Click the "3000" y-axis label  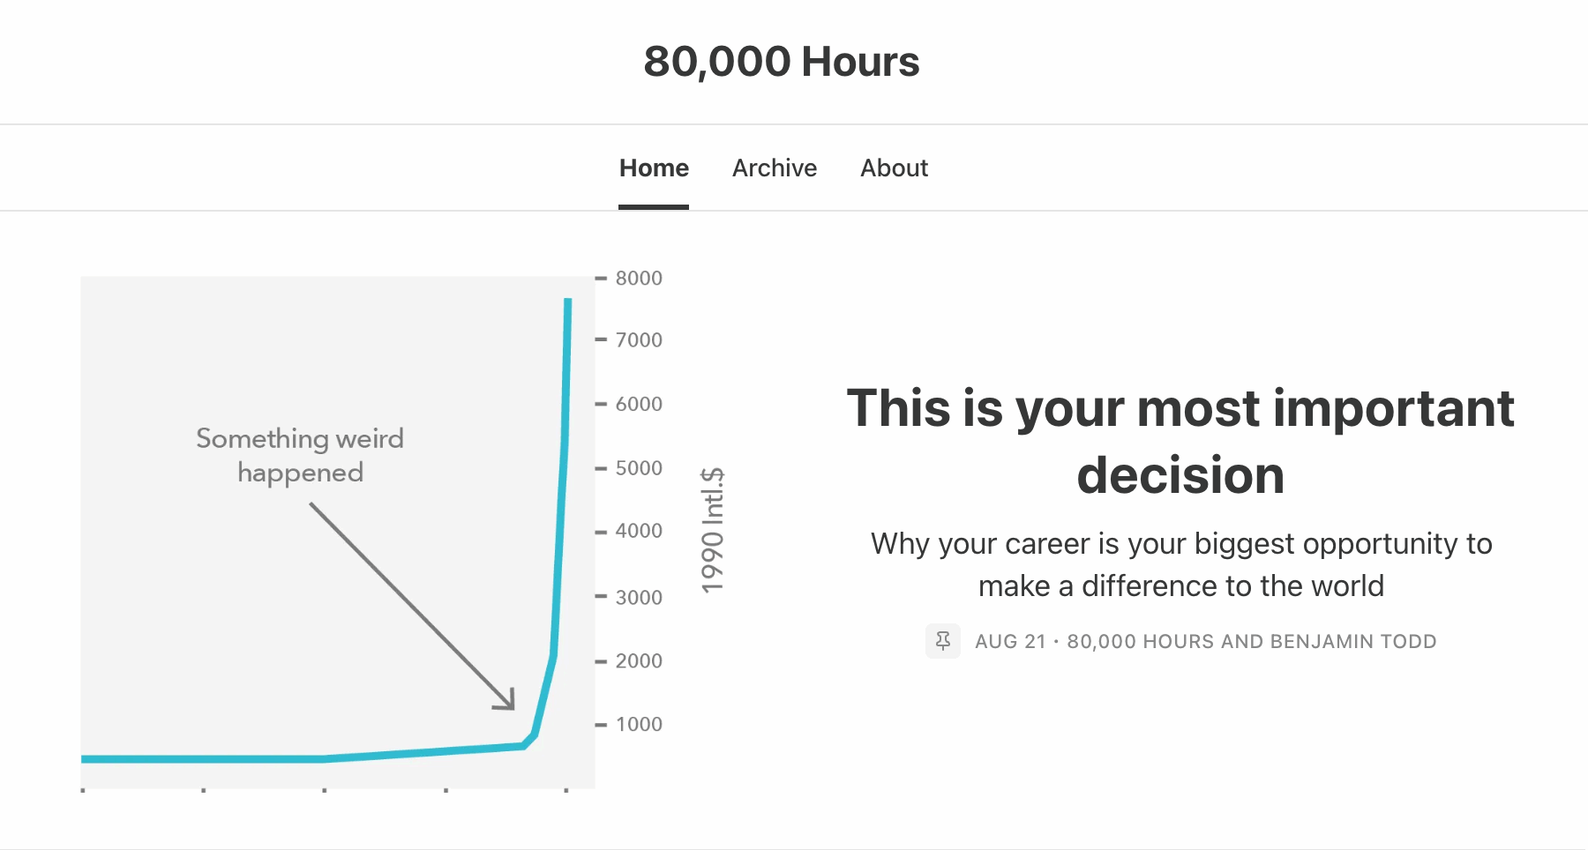pyautogui.click(x=639, y=598)
